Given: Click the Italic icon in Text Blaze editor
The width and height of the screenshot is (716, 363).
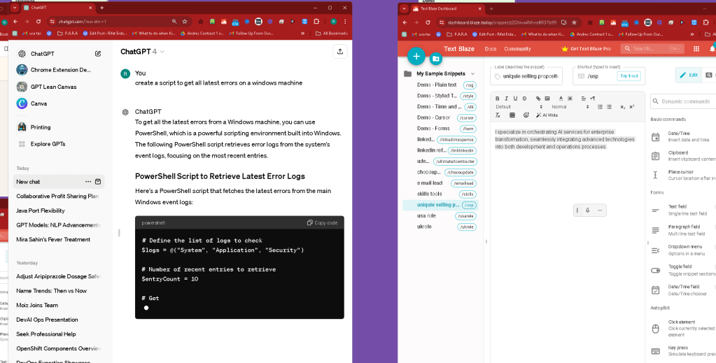Looking at the screenshot, I should coord(507,98).
